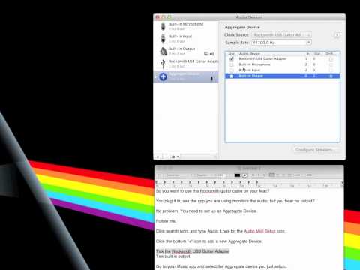Toggle bold formatting in TextEdit
The image size is (360, 270).
pos(253,175)
